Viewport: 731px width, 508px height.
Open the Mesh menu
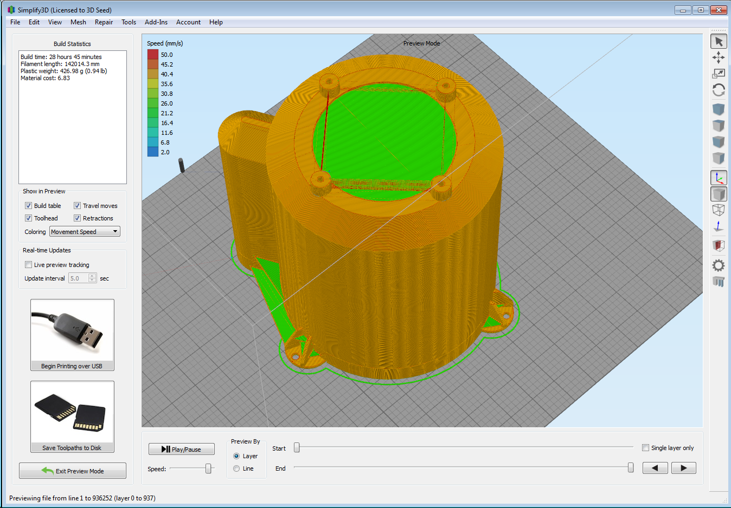78,22
